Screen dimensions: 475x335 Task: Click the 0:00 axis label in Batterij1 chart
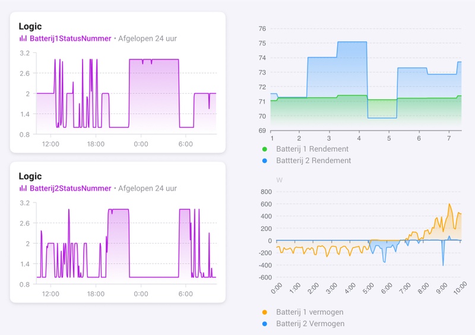[141, 144]
